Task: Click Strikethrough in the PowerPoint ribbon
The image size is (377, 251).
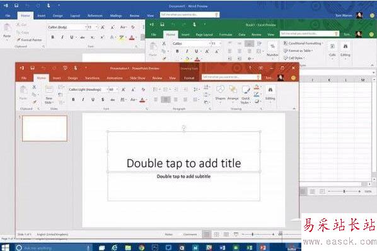Action: (x=112, y=99)
